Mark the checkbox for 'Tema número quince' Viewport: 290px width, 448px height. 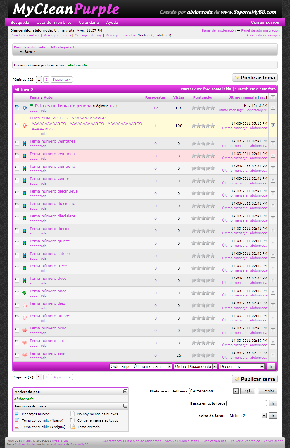point(273,243)
